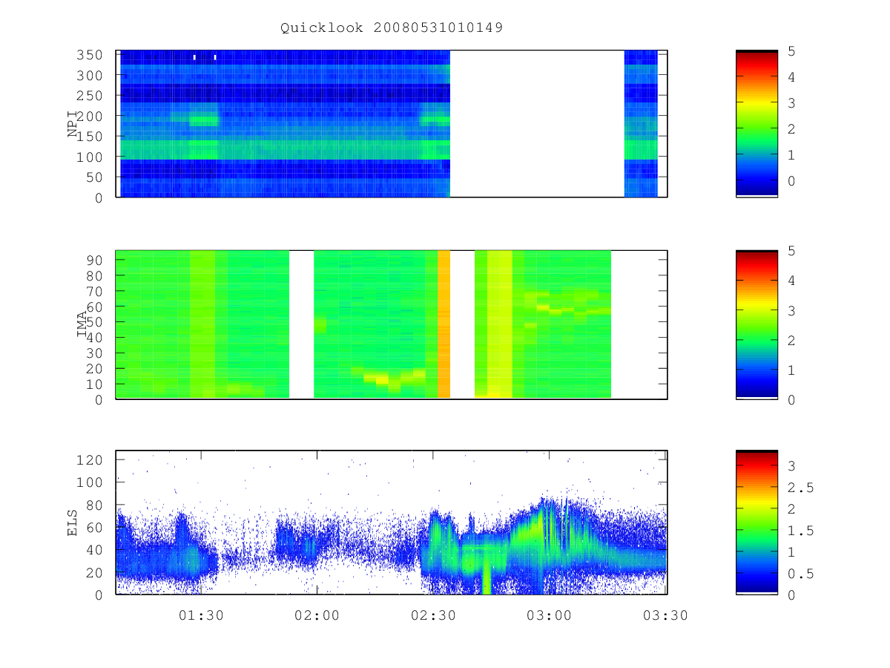
Task: Click IMA colorbar tick label 5
Action: point(791,251)
